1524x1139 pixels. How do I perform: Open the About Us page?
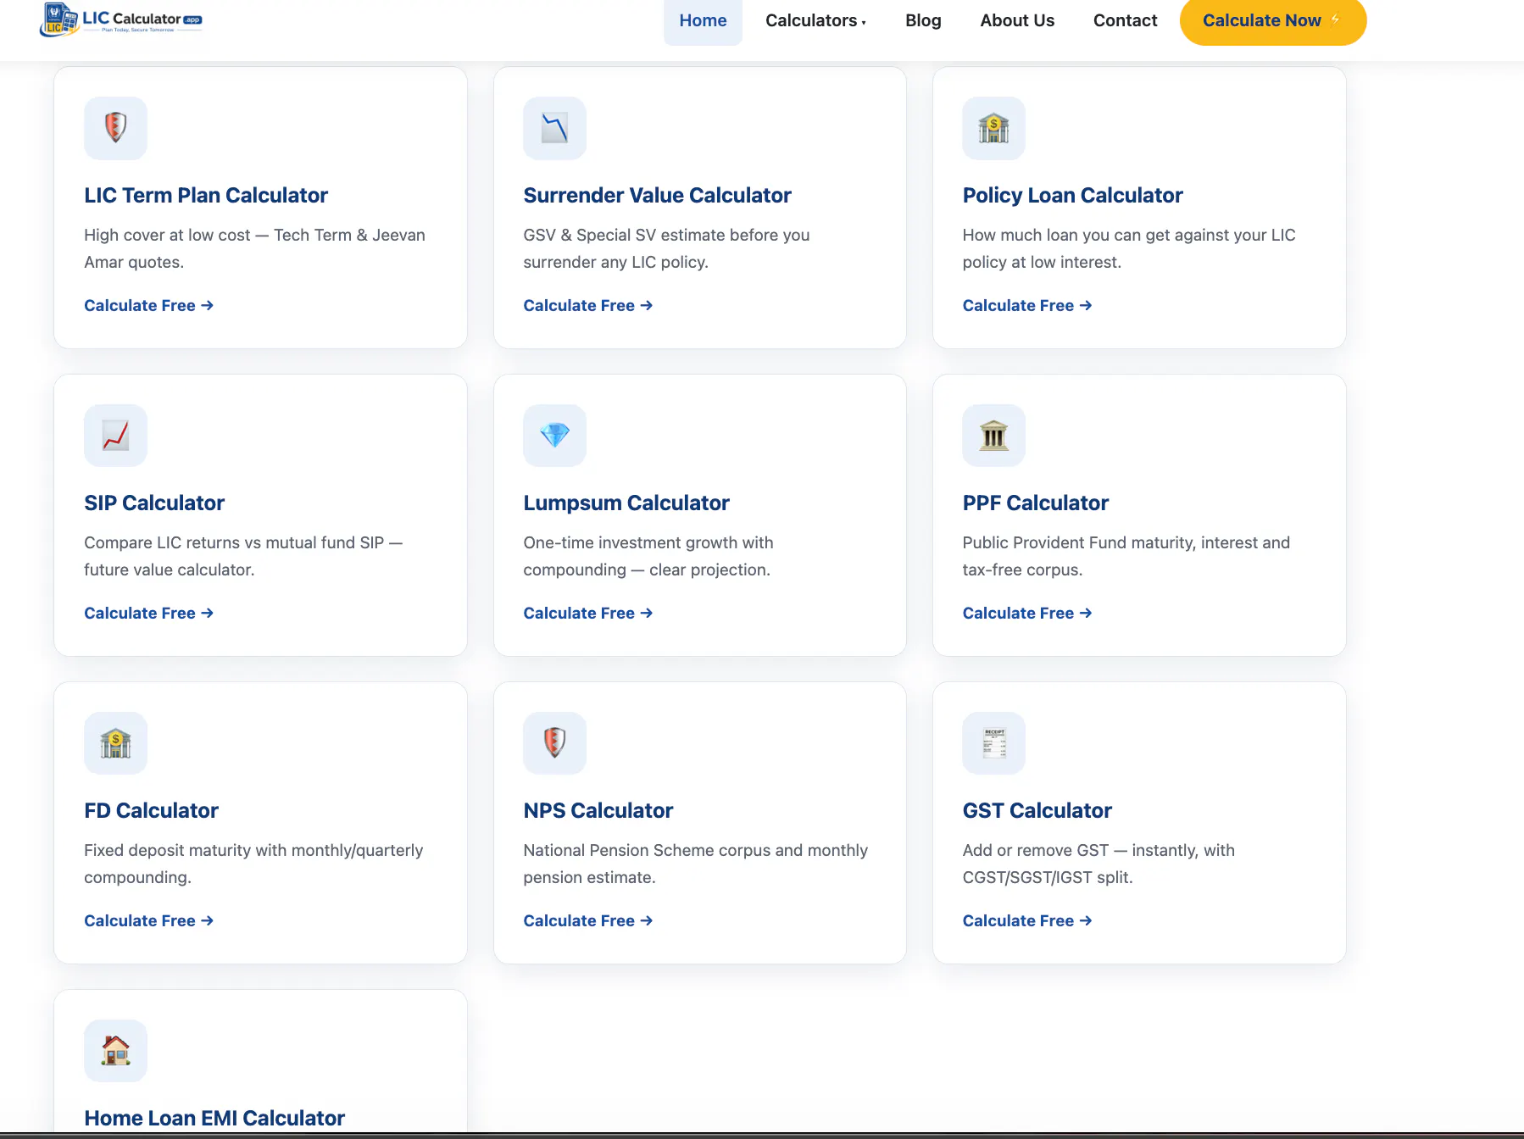[1017, 20]
